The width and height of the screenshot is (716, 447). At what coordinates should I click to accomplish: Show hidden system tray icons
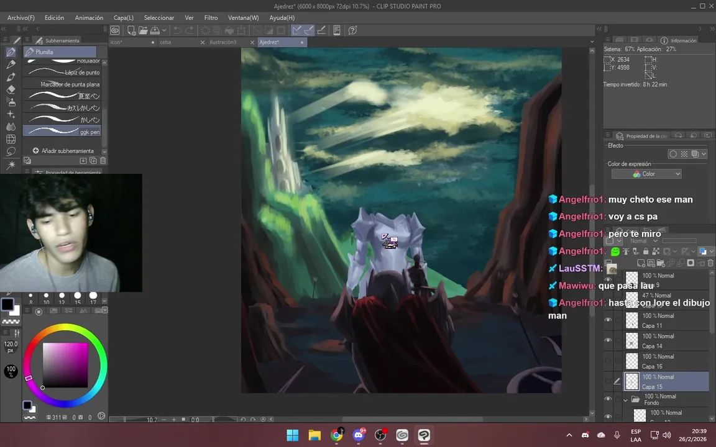point(569,435)
